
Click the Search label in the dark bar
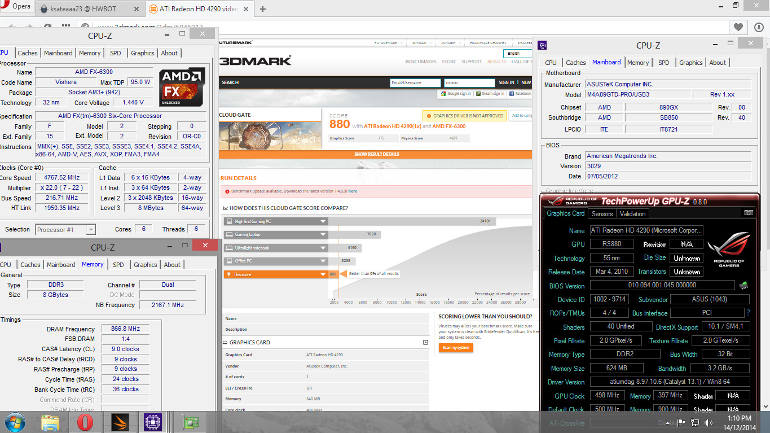pyautogui.click(x=230, y=82)
